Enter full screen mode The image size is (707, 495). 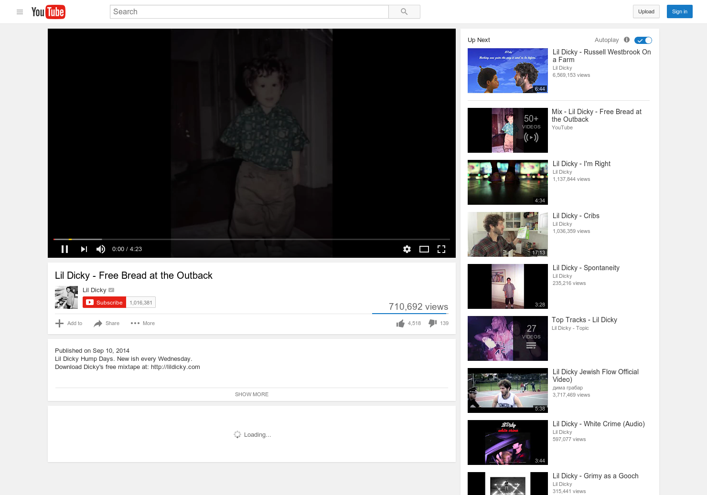(441, 249)
